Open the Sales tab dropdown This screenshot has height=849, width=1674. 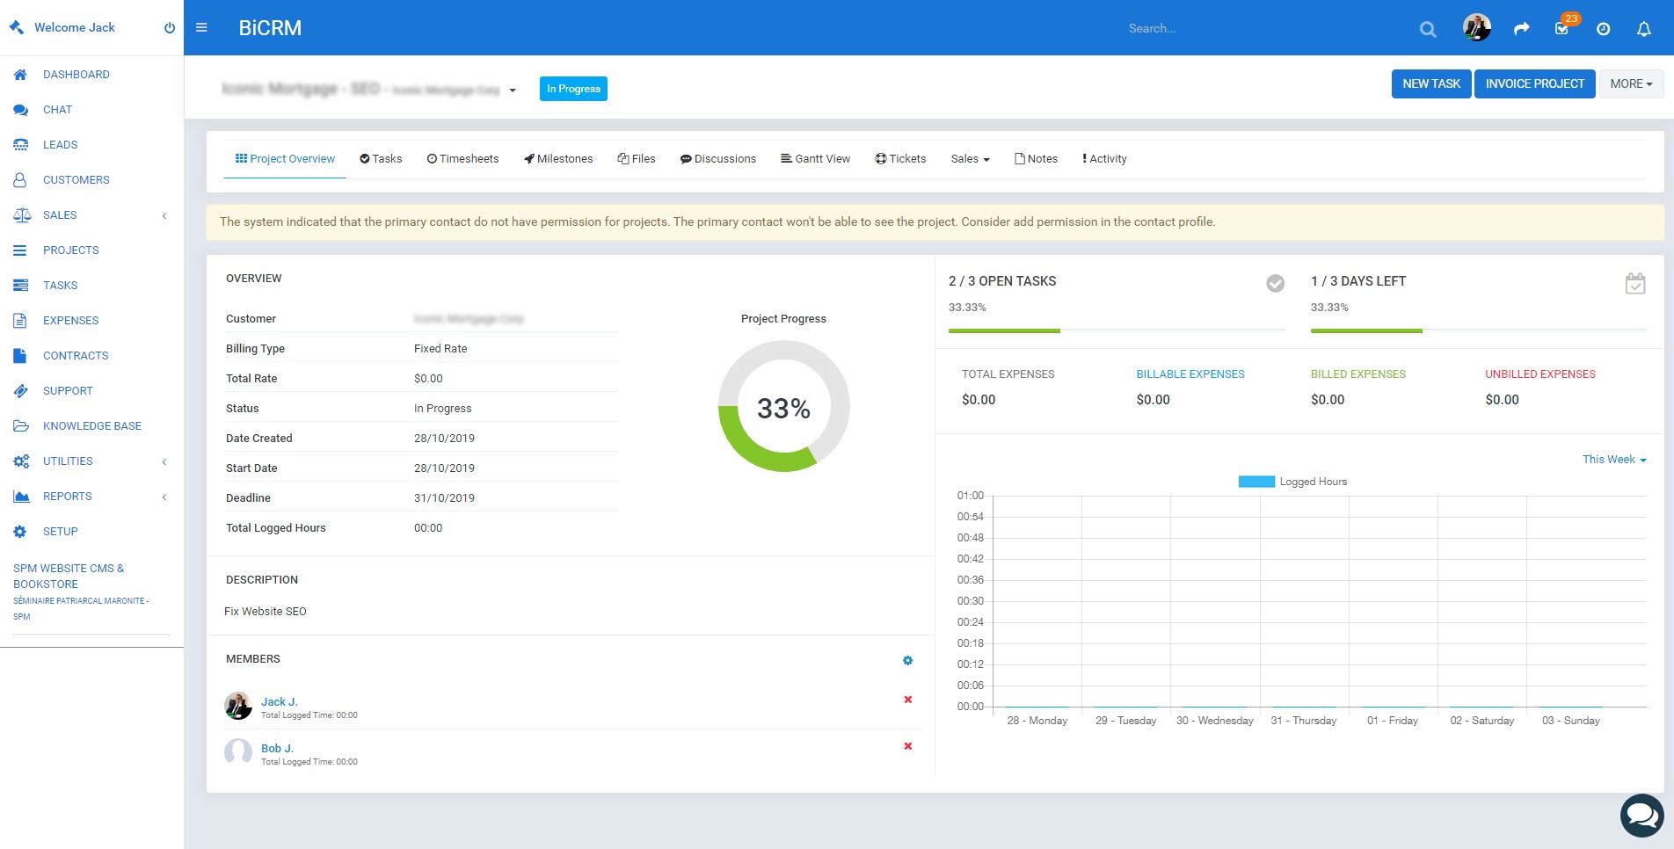[970, 159]
